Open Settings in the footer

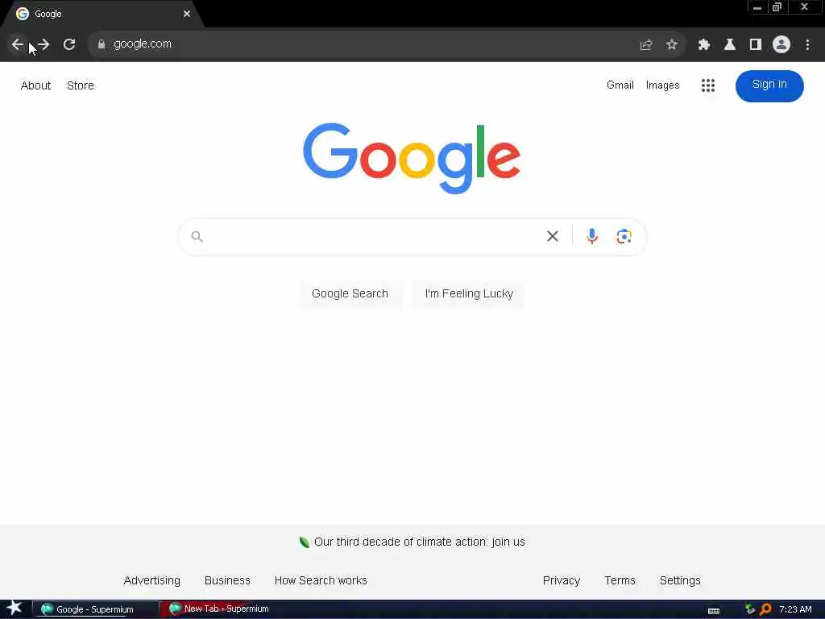[680, 580]
